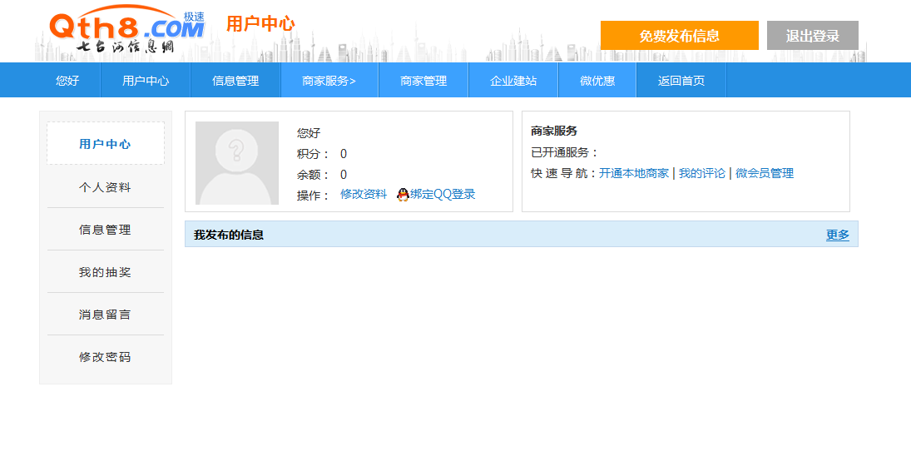This screenshot has width=911, height=456.
Task: Select 微优惠 in navigation bar
Action: [597, 81]
